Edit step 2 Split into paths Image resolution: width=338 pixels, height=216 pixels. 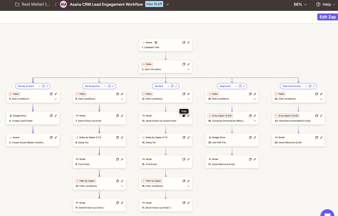click(x=189, y=64)
